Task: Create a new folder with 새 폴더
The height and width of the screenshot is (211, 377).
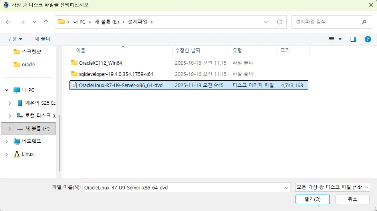Action: [x=42, y=39]
